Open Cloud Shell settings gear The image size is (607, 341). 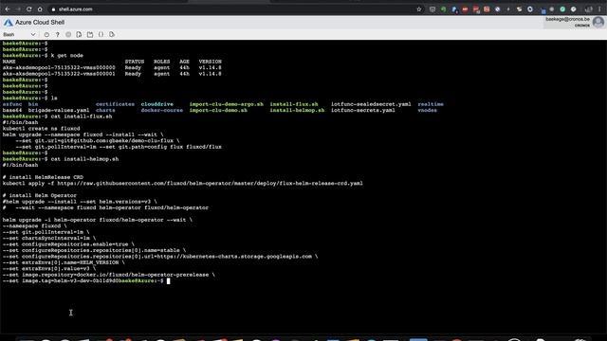[x=68, y=34]
